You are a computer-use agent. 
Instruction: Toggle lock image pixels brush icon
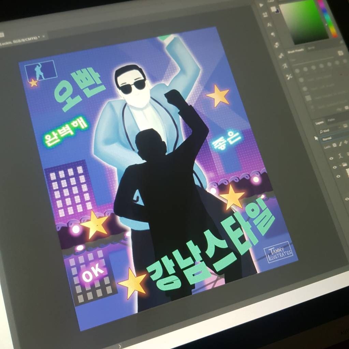click(x=340, y=144)
